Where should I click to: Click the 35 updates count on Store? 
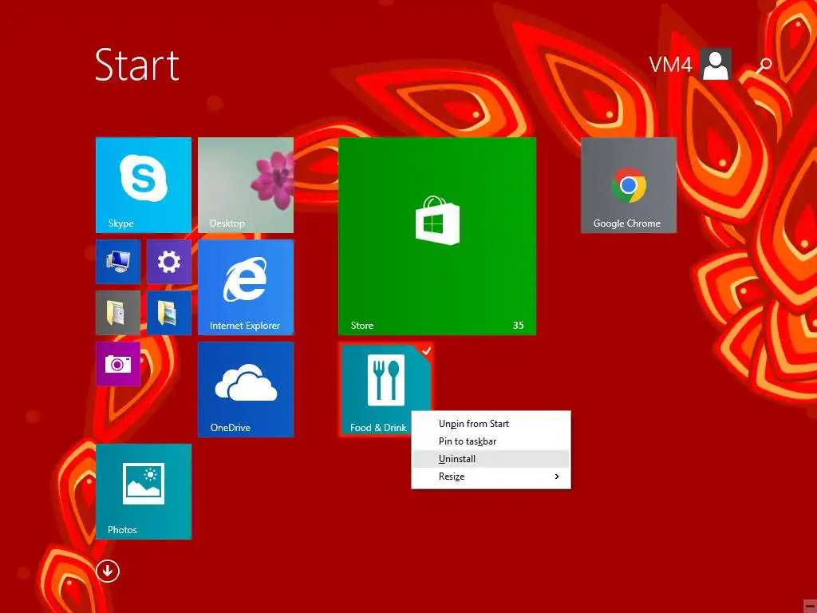click(518, 326)
